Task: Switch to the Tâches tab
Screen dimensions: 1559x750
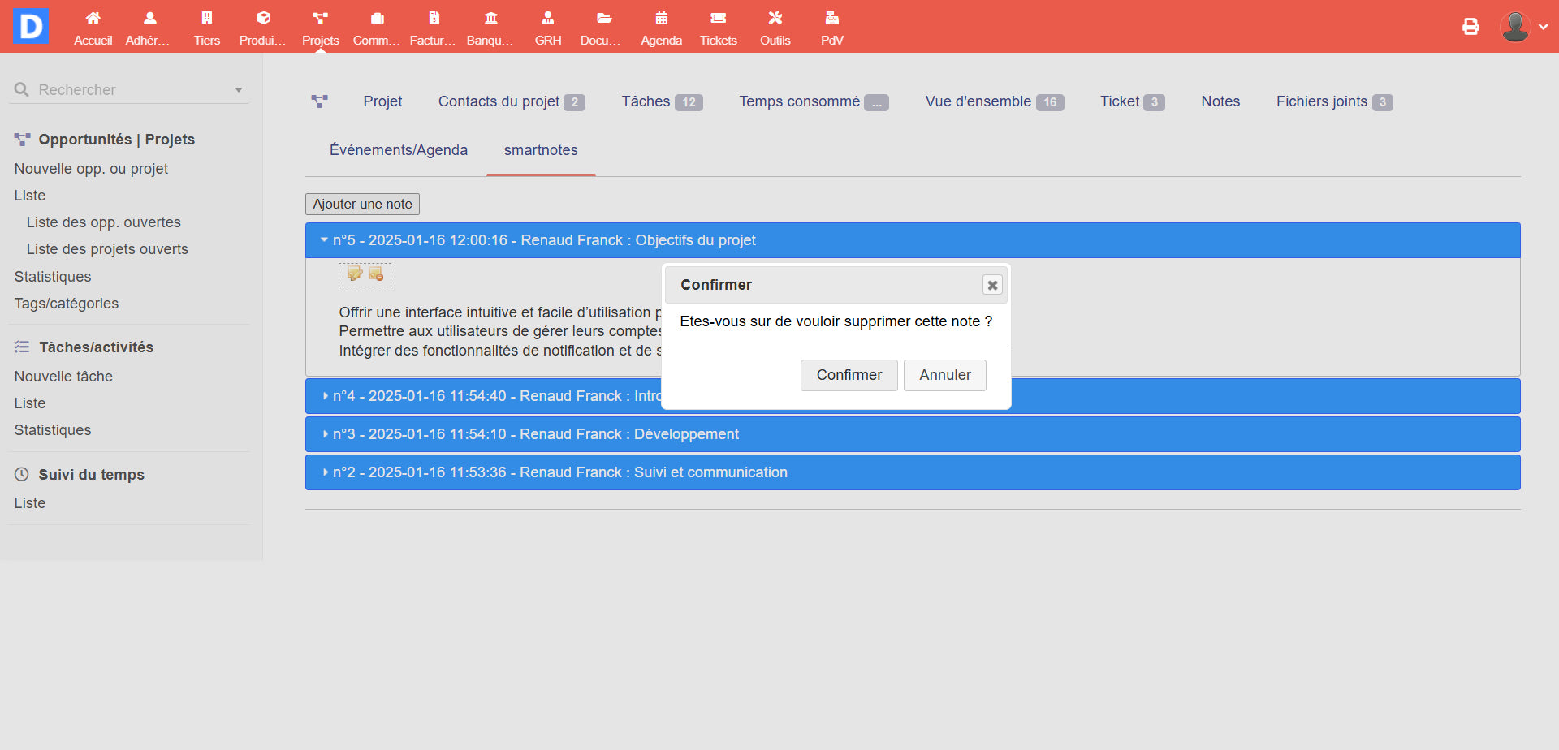Action: (x=646, y=101)
